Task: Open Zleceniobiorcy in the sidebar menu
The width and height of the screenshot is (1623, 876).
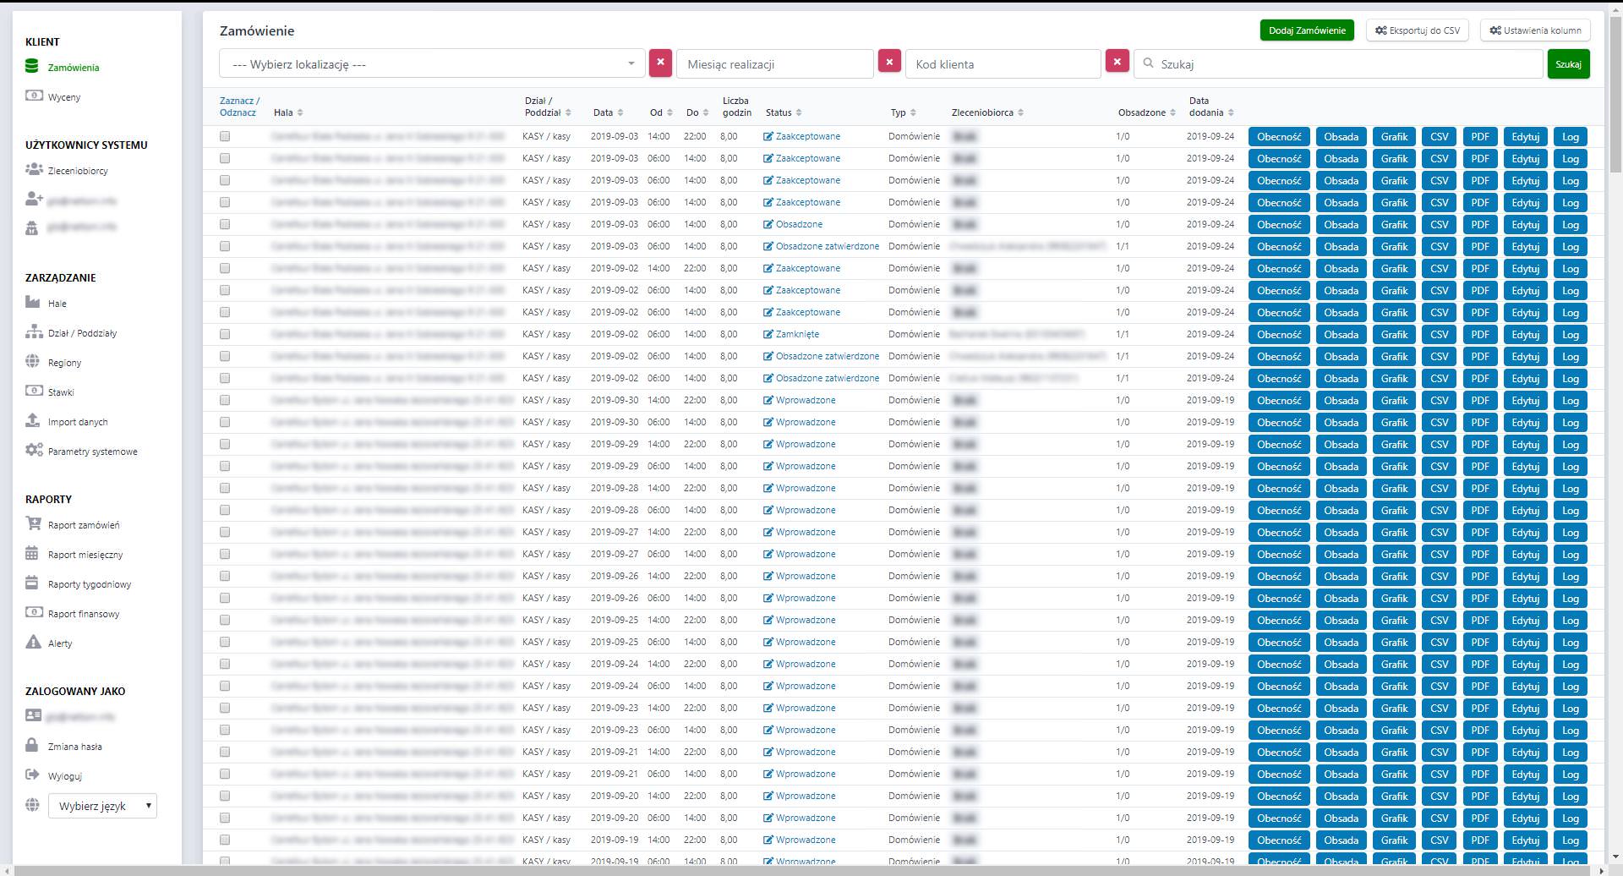Action: click(78, 171)
